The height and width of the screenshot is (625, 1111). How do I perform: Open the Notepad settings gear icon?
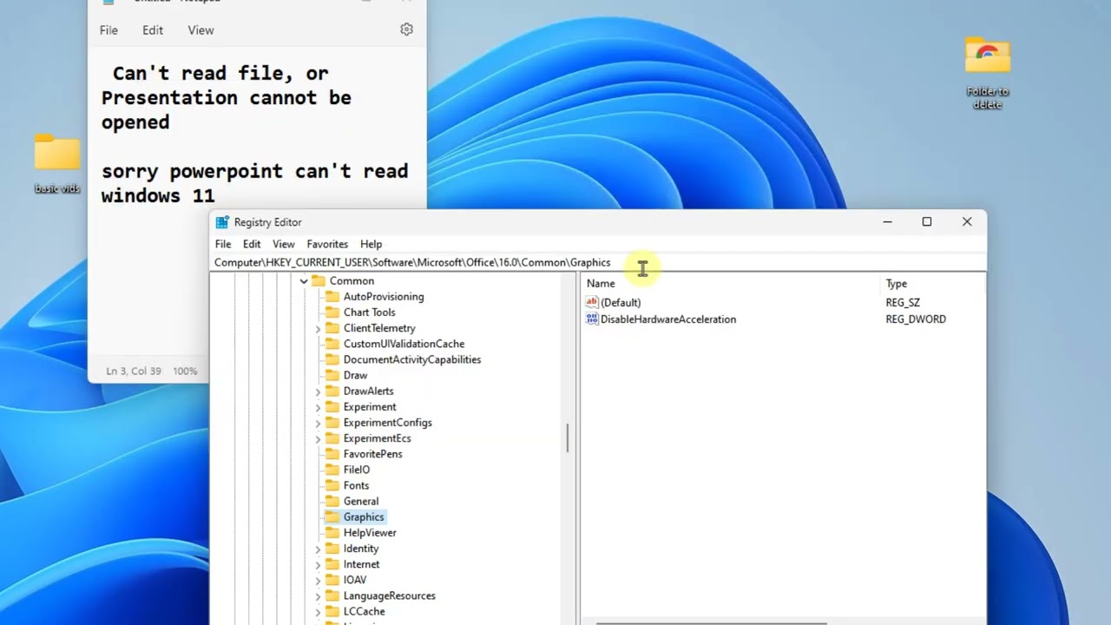pos(406,30)
